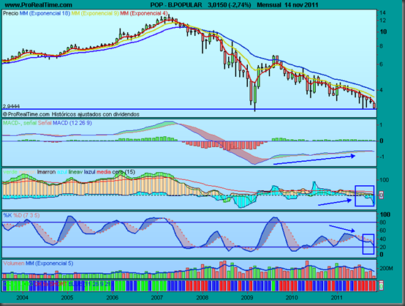Click the 2008 year marker

pyautogui.click(x=202, y=297)
